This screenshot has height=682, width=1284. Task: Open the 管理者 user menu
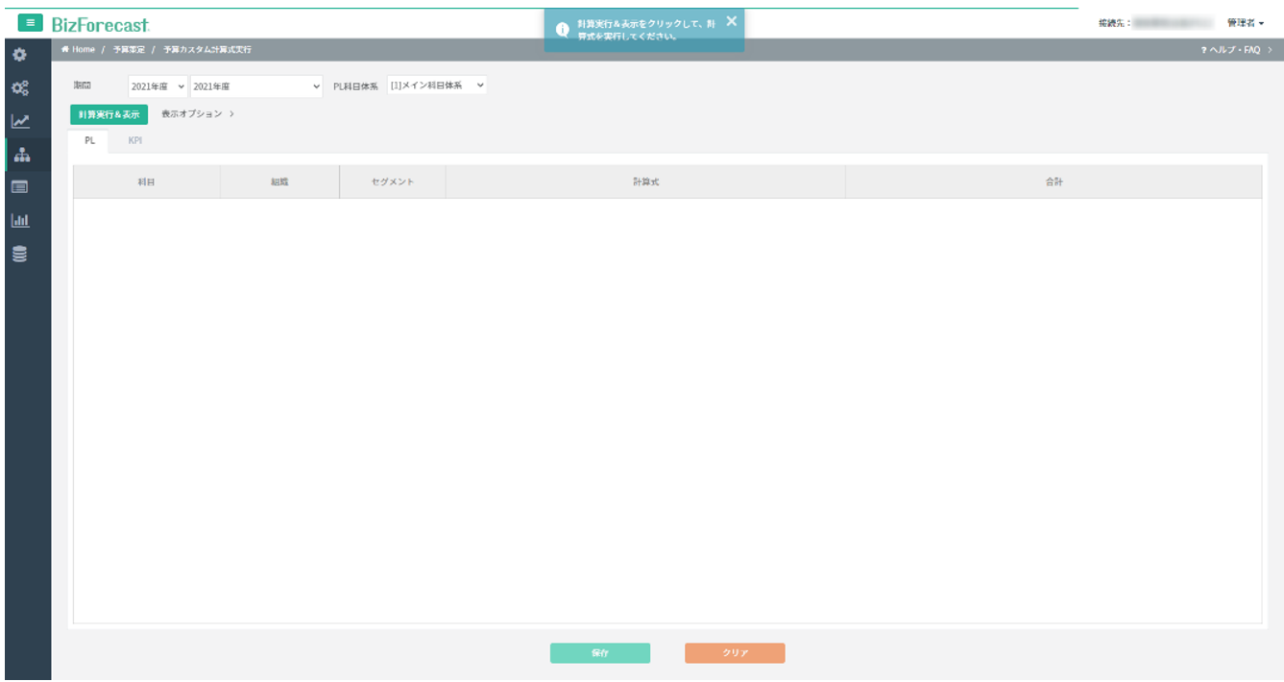tap(1245, 23)
